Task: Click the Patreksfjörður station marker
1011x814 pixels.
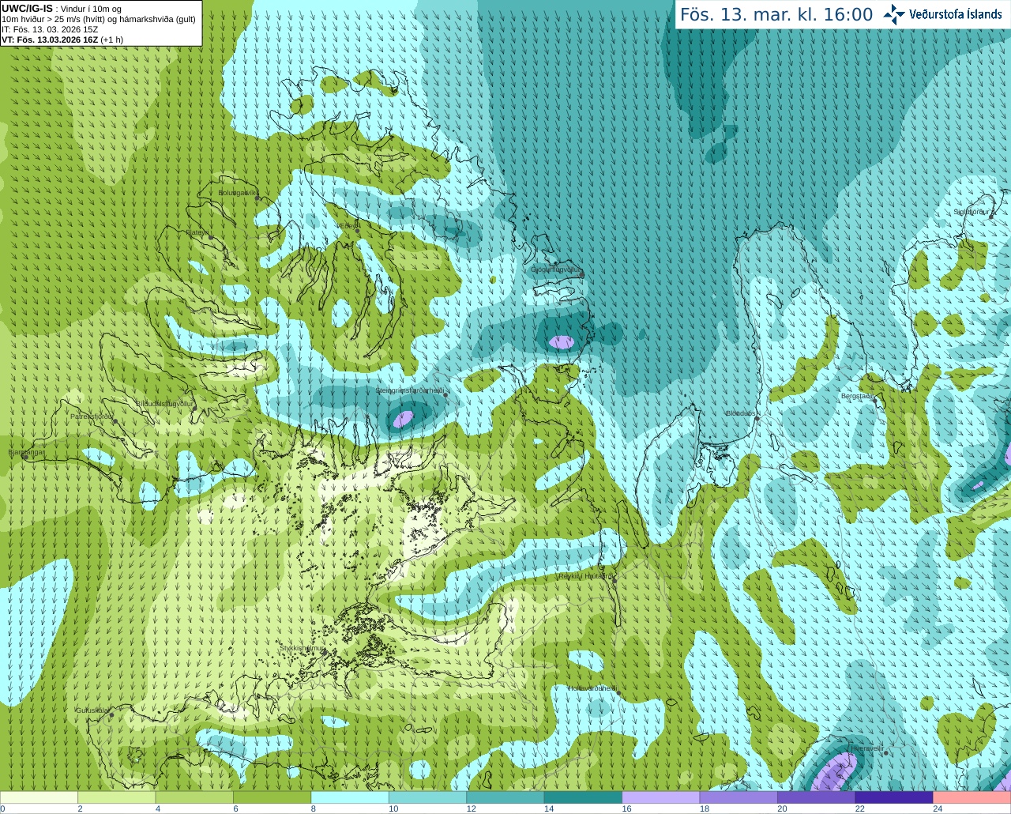Action: coord(115,421)
